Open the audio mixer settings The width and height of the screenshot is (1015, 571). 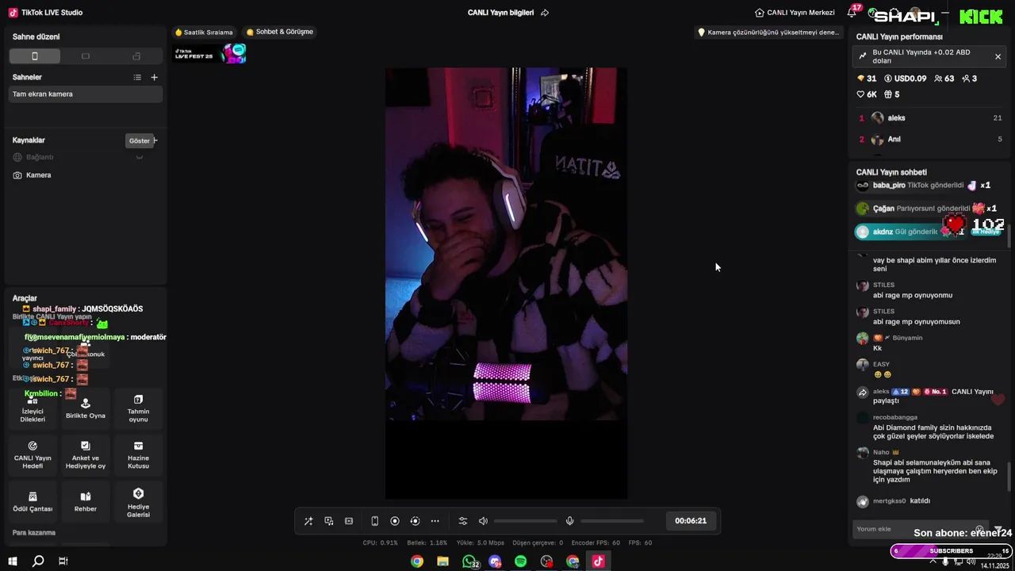coord(463,521)
